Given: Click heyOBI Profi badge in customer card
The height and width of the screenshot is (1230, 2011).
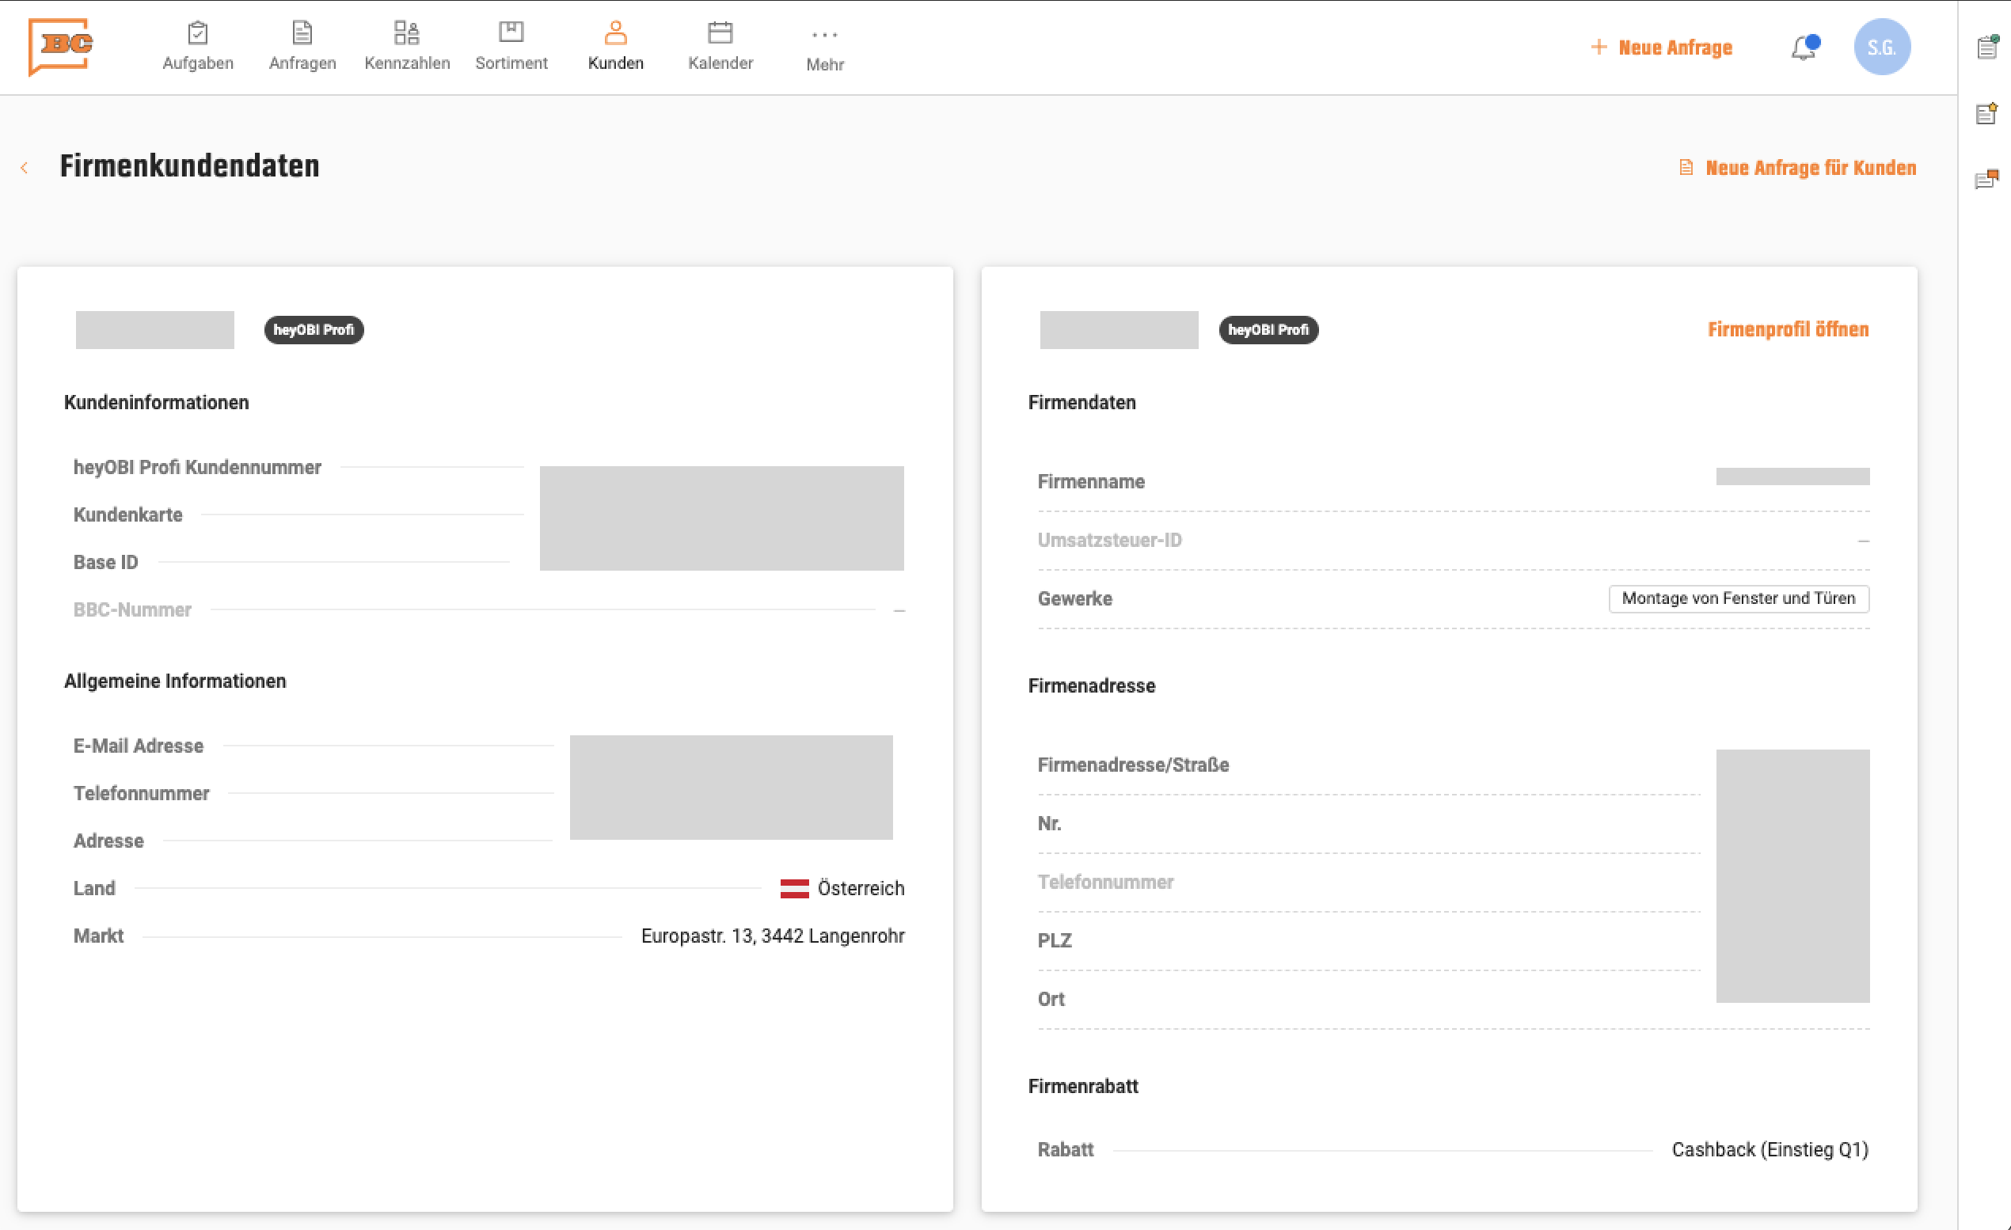Looking at the screenshot, I should click(314, 330).
